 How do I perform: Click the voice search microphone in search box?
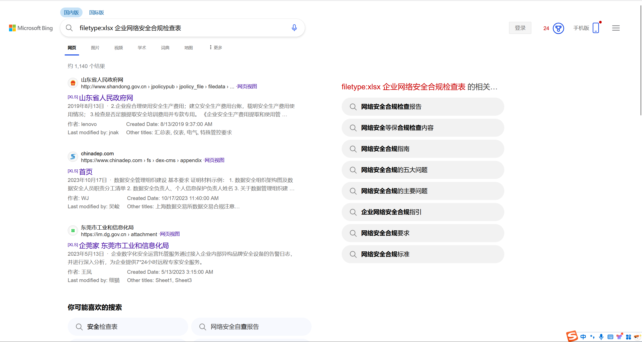tap(294, 28)
